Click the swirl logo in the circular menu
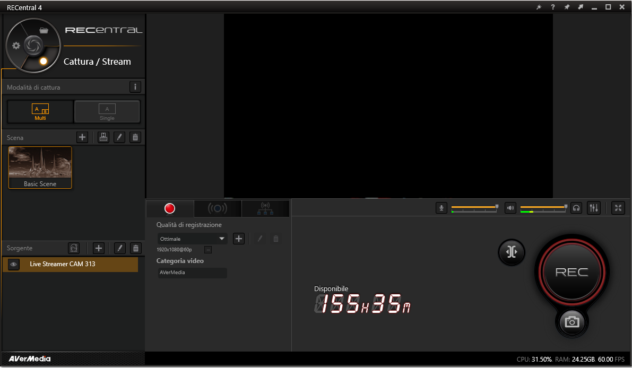This screenshot has height=368, width=632. point(33,45)
